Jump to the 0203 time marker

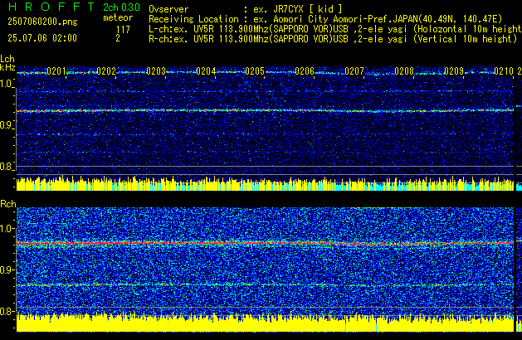coord(156,71)
